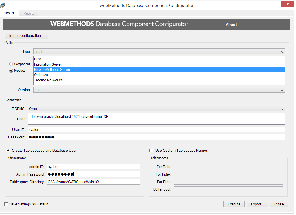
Task: Uncheck Create Tablespaces and Database User
Action: pyautogui.click(x=8, y=151)
